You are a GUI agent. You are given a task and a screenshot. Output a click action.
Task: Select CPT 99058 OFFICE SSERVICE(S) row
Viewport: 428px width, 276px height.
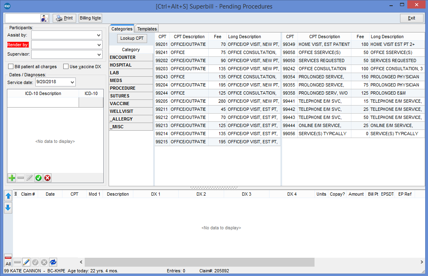[x=353, y=52]
